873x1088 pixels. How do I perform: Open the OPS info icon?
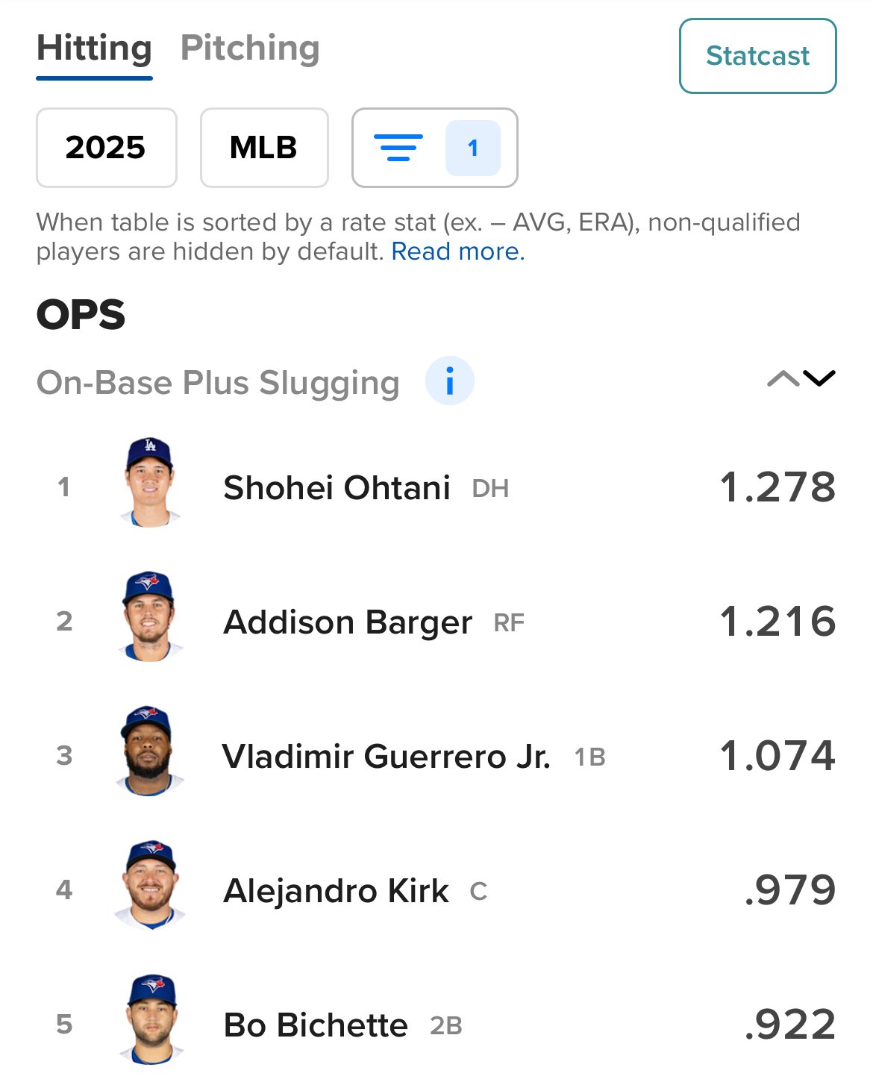pyautogui.click(x=449, y=381)
